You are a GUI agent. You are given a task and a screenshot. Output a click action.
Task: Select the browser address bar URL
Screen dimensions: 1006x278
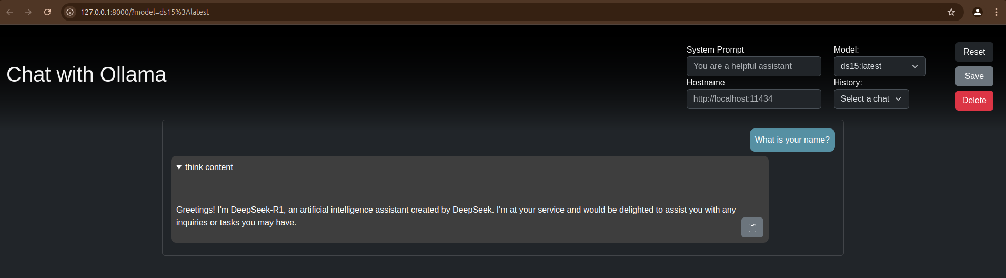click(x=145, y=12)
